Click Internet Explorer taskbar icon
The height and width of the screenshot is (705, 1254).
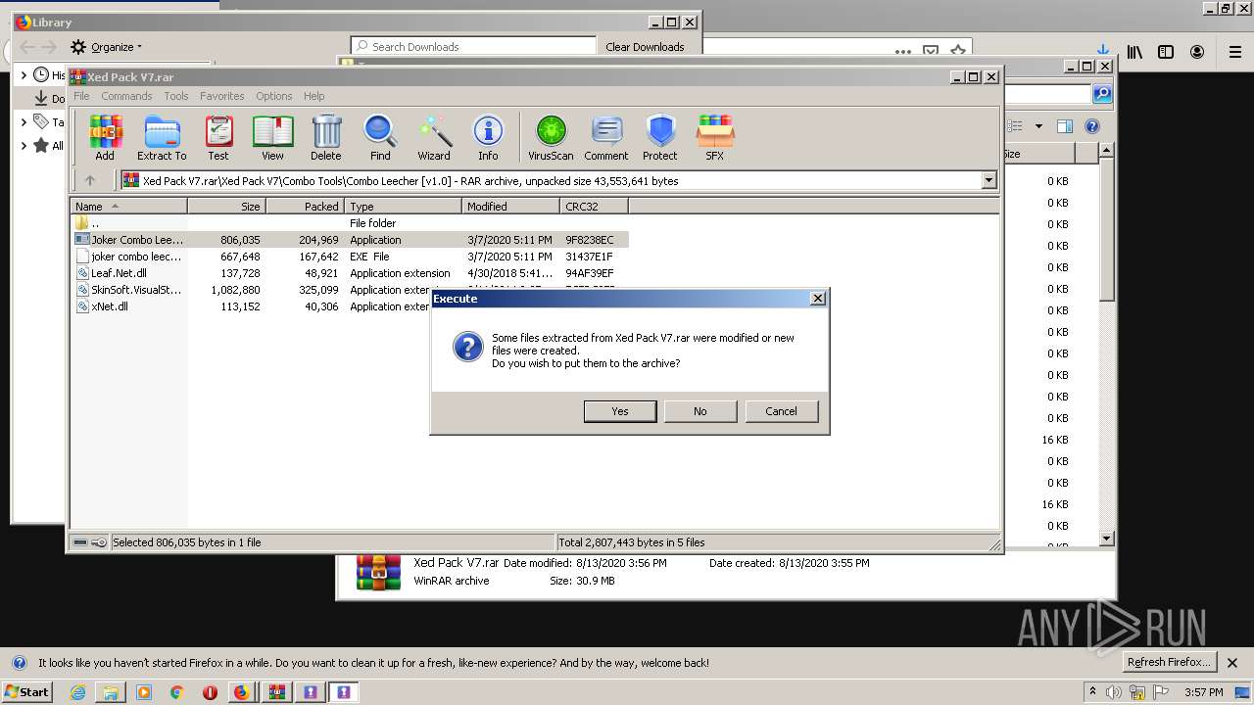pyautogui.click(x=77, y=692)
